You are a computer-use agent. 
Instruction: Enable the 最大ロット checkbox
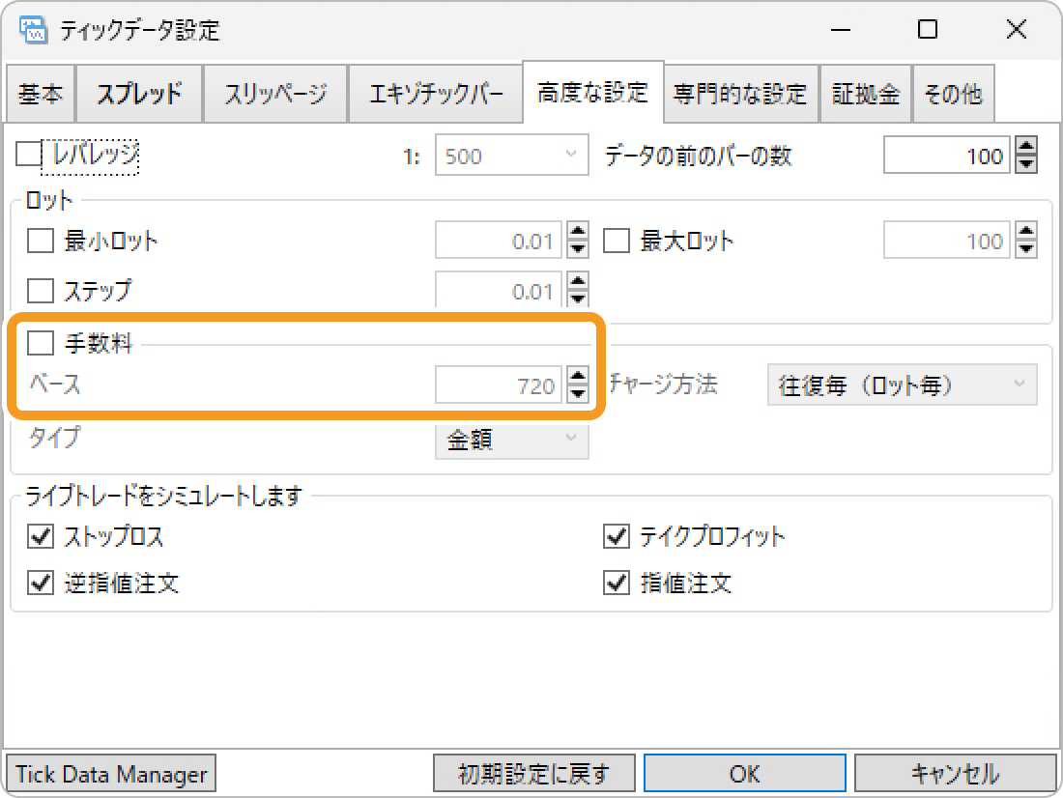coord(617,241)
